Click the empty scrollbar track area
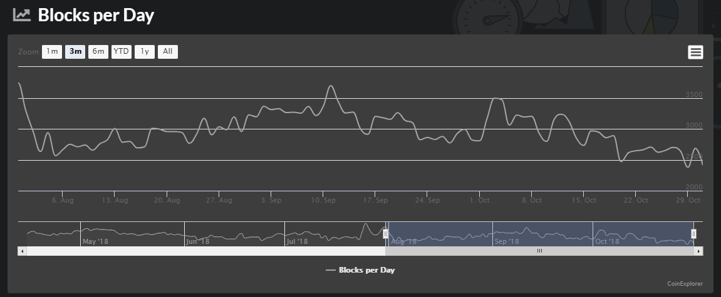Screen dimensions: 721x297 click(206, 251)
